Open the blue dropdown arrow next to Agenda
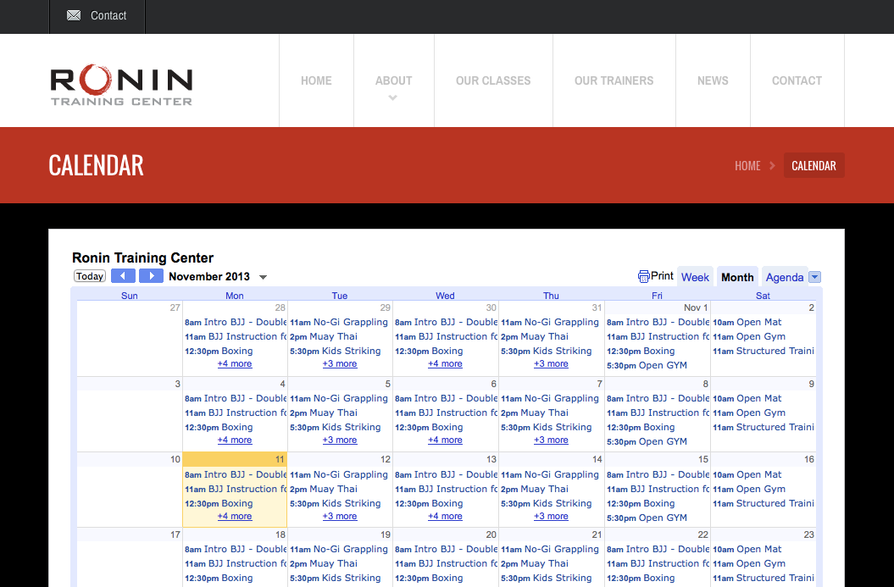This screenshot has height=587, width=894. 814,277
